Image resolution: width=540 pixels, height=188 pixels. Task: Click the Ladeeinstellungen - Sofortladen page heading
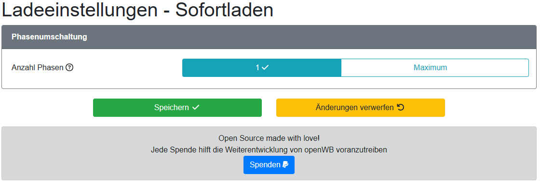(x=137, y=10)
